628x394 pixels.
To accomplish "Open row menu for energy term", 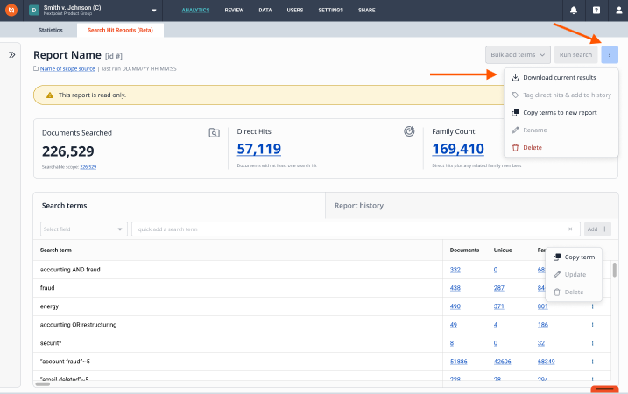I will click(592, 306).
